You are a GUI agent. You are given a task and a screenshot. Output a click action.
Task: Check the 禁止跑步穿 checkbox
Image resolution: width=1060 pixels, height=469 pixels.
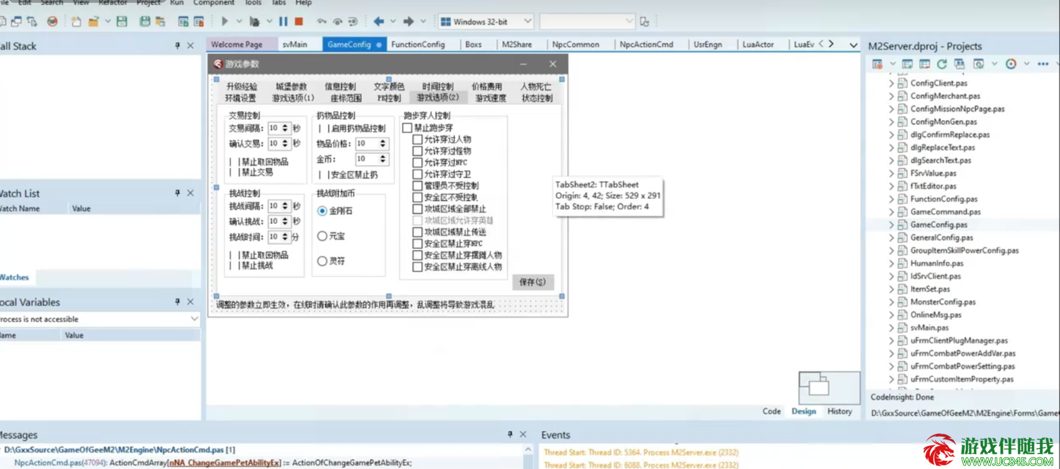(x=407, y=128)
